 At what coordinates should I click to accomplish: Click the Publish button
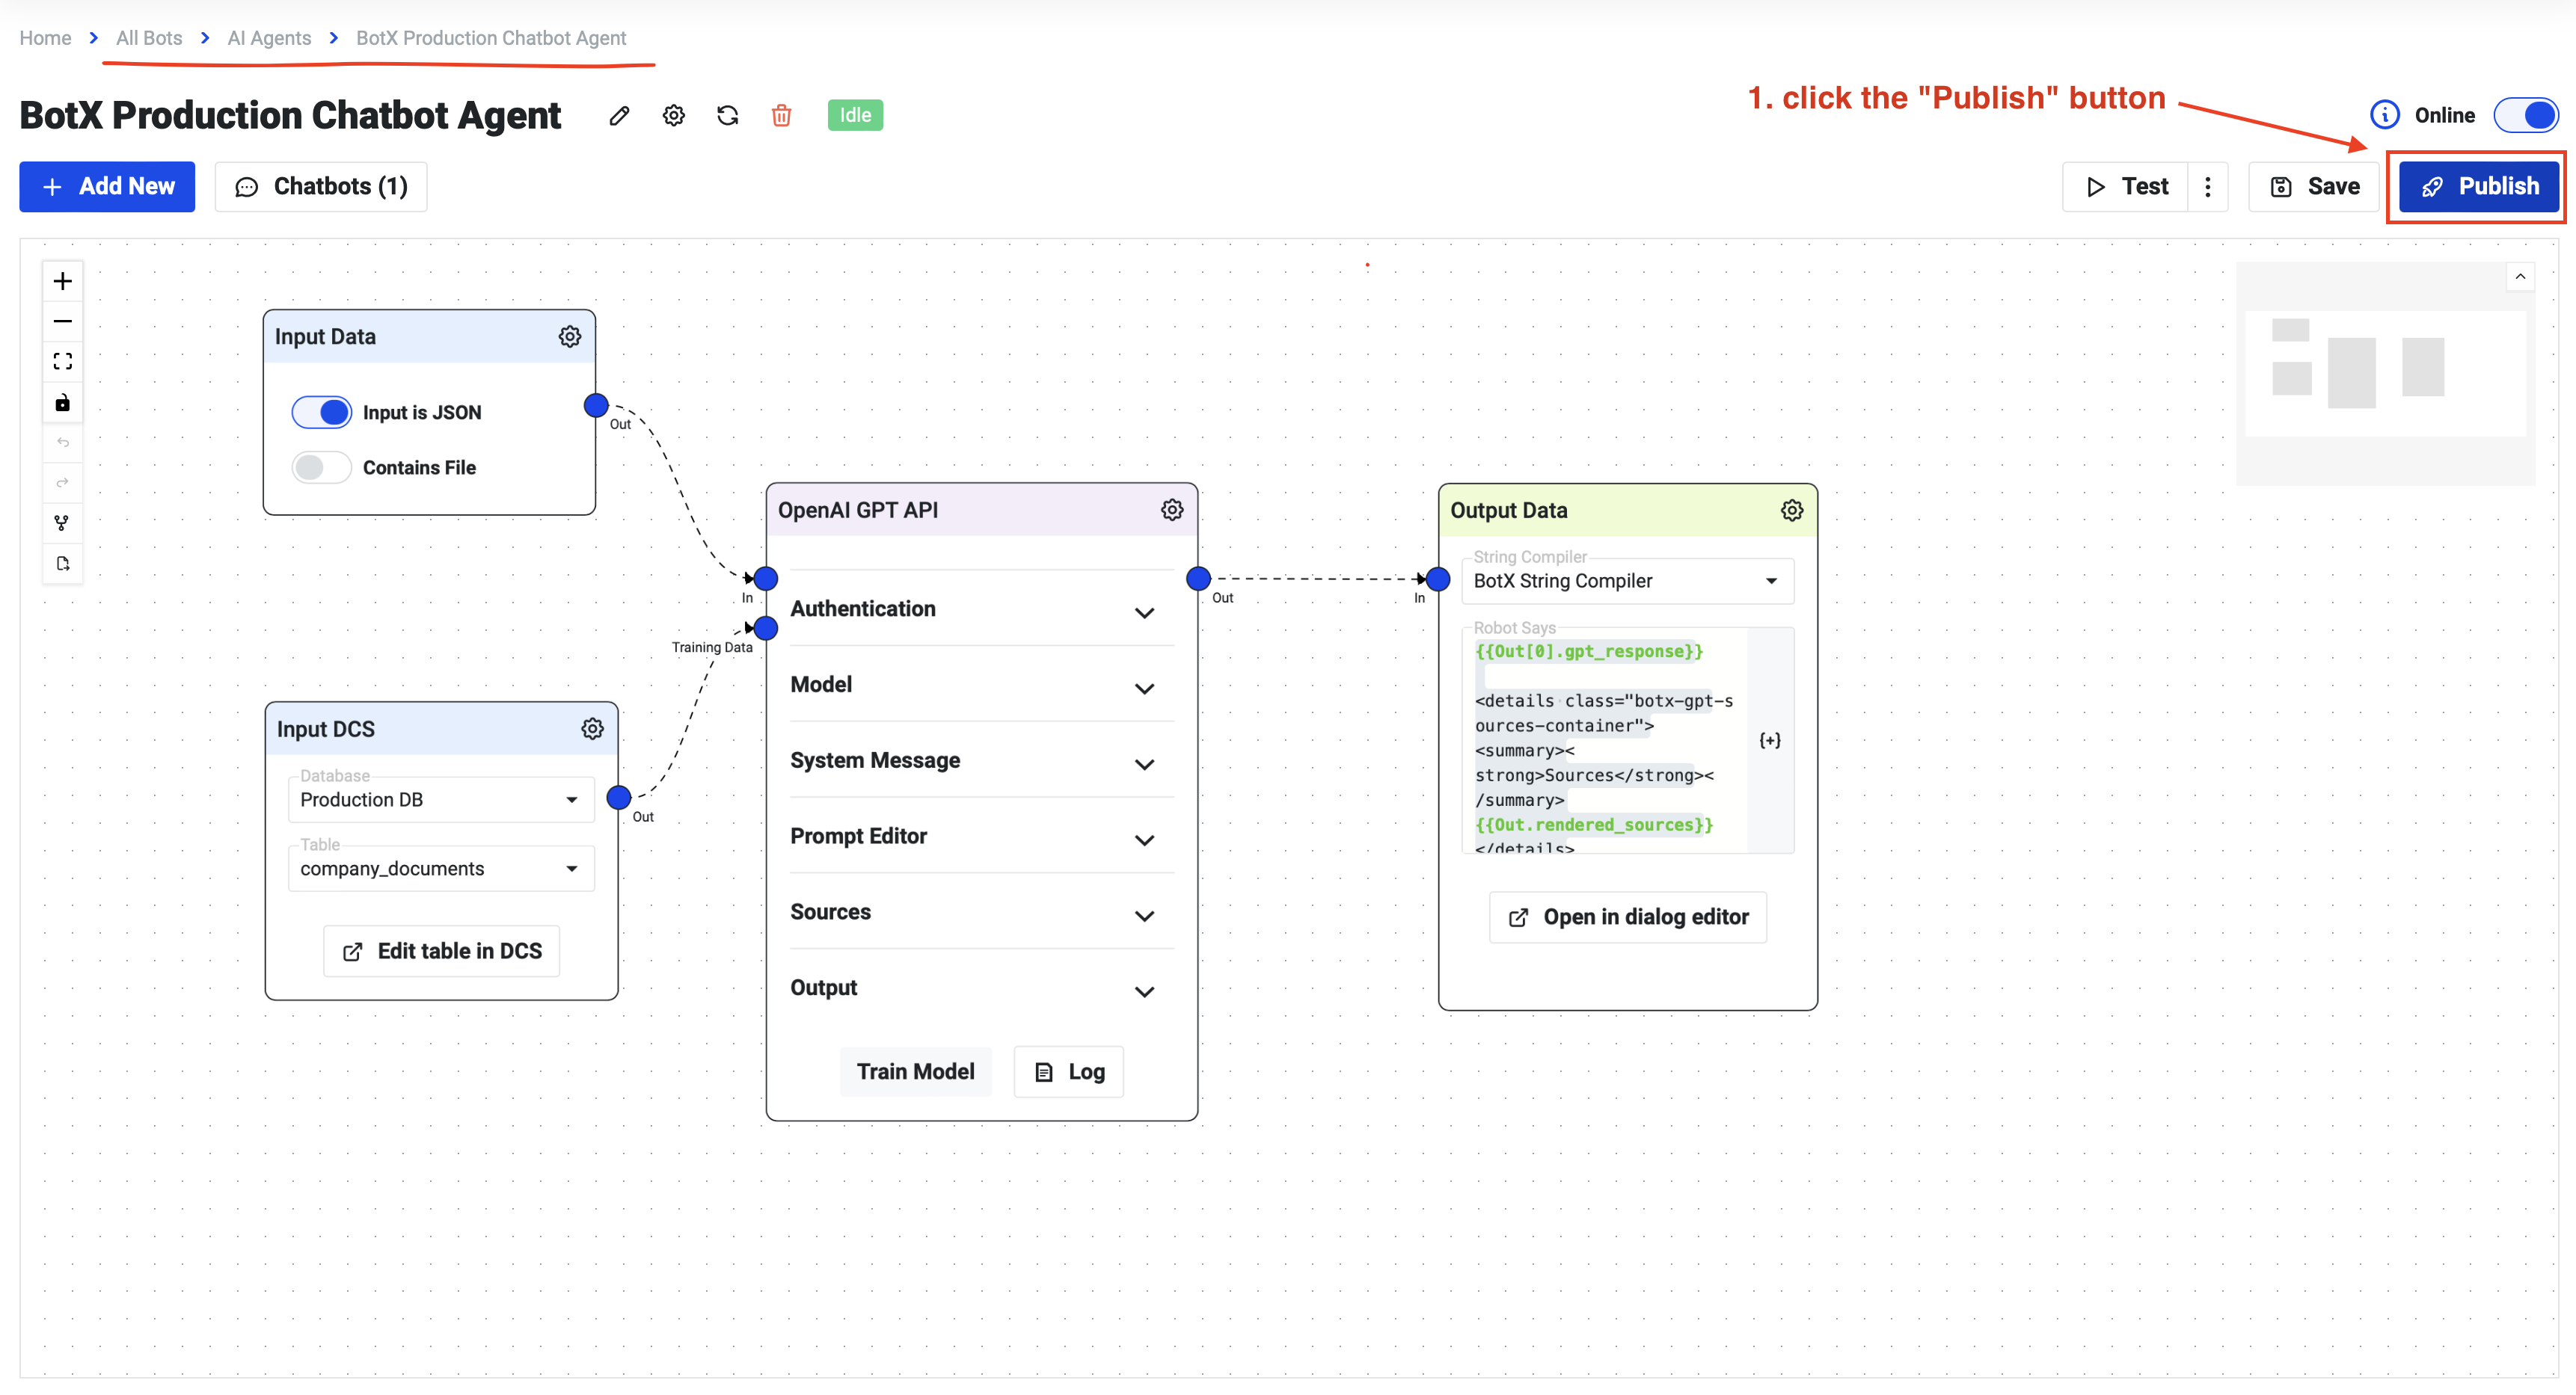point(2477,186)
